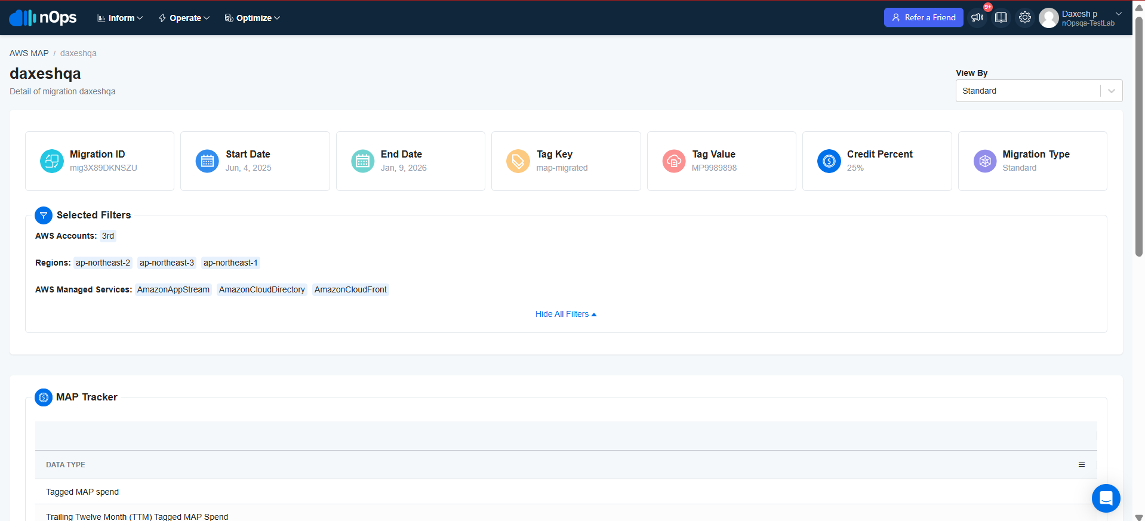
Task: Open the announcements megaphone icon
Action: click(x=977, y=18)
